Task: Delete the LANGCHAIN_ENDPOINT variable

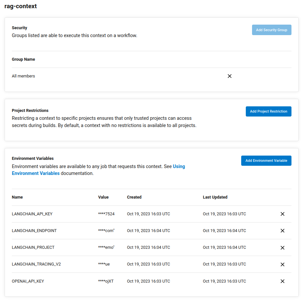Action: point(282,231)
